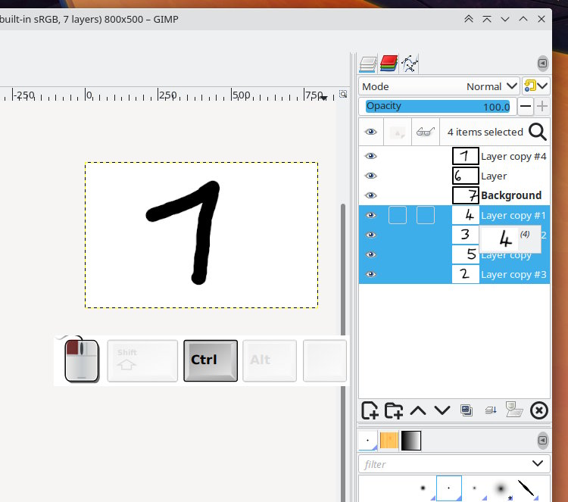Decrease opacity with the minus button
The height and width of the screenshot is (502, 568).
[x=526, y=107]
